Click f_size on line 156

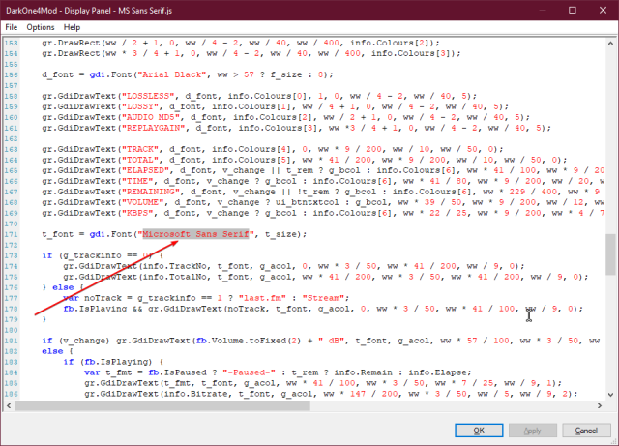[286, 74]
